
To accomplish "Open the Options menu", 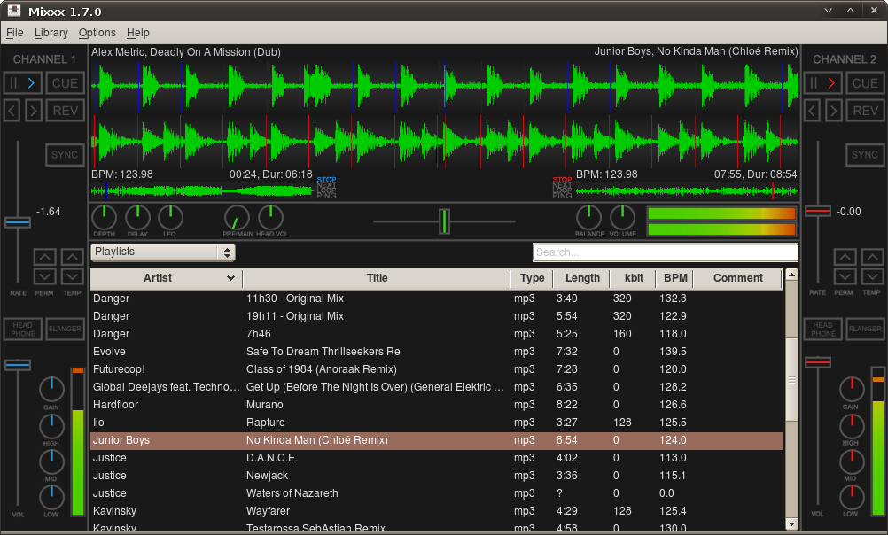I will point(97,33).
